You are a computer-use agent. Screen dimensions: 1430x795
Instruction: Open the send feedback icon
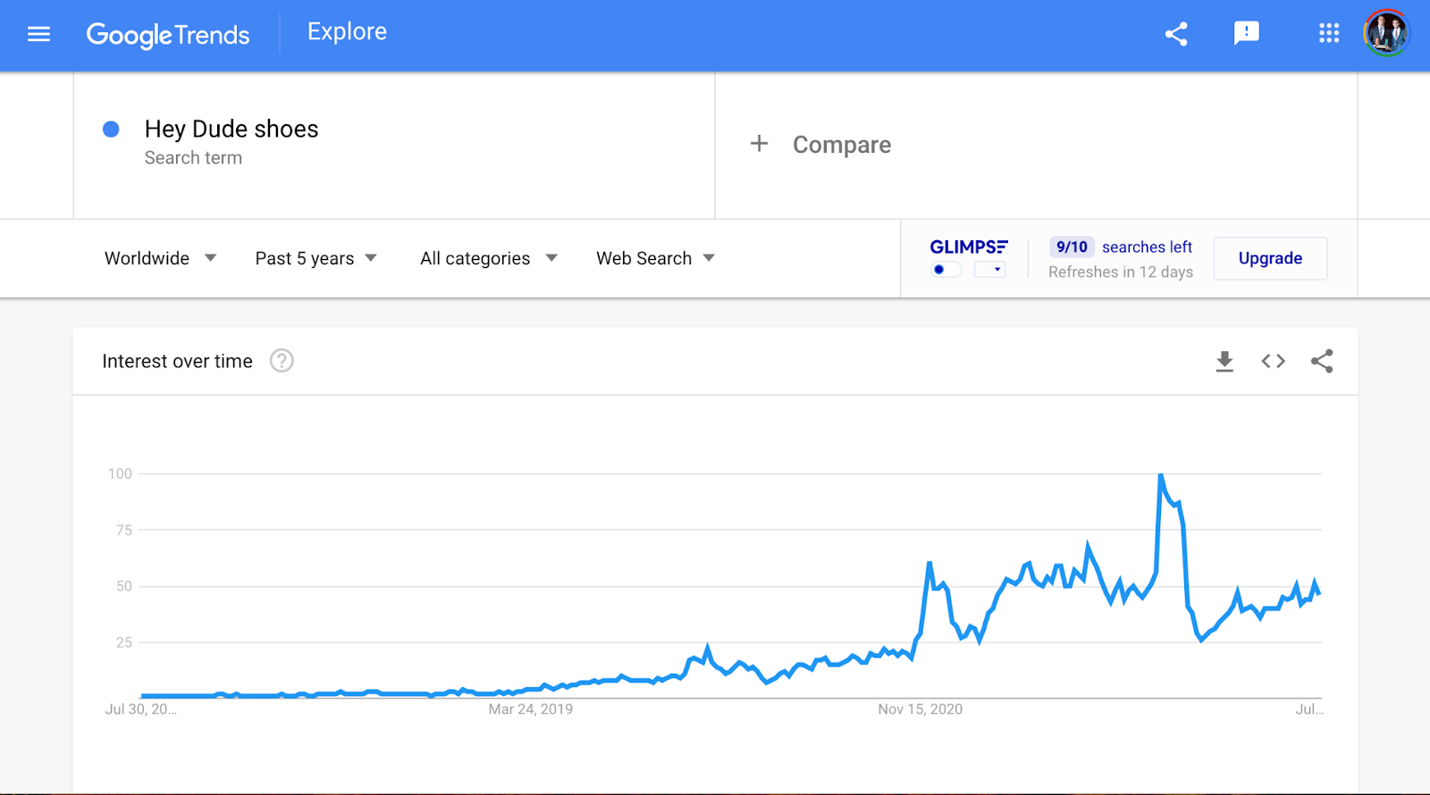[x=1246, y=34]
